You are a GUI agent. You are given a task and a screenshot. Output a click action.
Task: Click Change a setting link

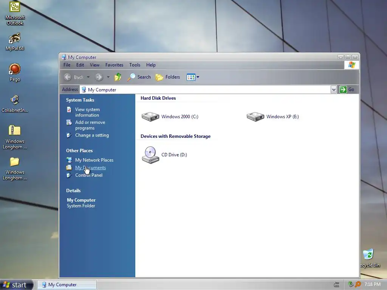(92, 135)
